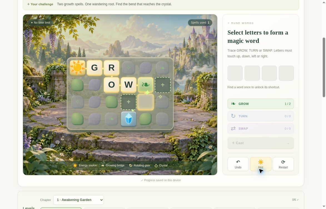Click the third empty letter slot
The width and height of the screenshot is (326, 209).
point(269,73)
